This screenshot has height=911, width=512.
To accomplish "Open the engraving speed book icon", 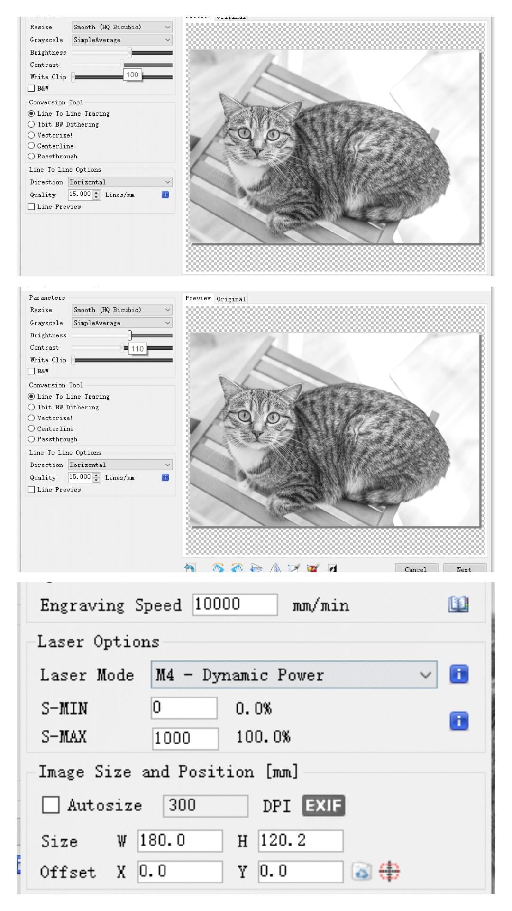I will pyautogui.click(x=458, y=604).
